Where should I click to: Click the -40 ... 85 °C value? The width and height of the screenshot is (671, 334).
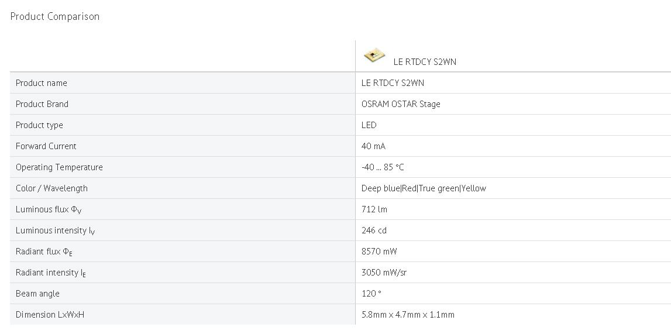pyautogui.click(x=382, y=167)
